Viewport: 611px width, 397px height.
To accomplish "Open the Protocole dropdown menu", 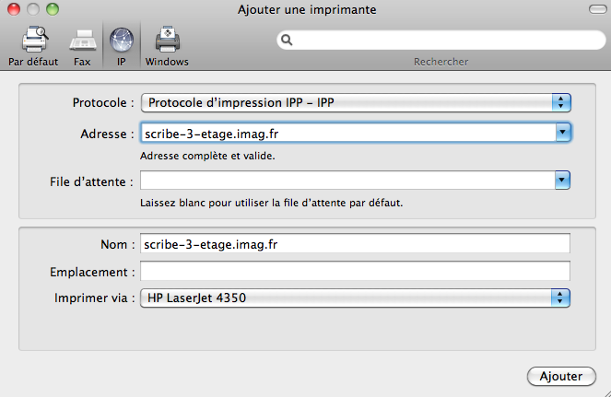I will pyautogui.click(x=356, y=103).
